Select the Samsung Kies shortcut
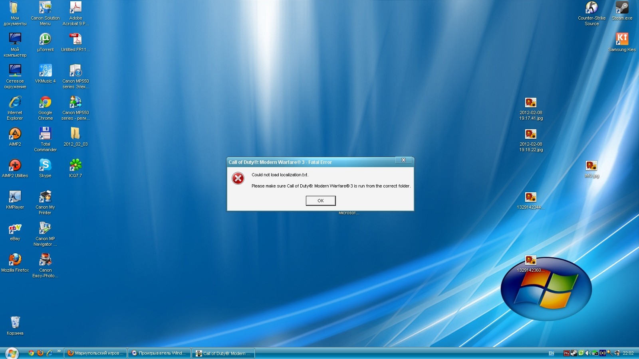Image resolution: width=639 pixels, height=359 pixels. point(622,43)
